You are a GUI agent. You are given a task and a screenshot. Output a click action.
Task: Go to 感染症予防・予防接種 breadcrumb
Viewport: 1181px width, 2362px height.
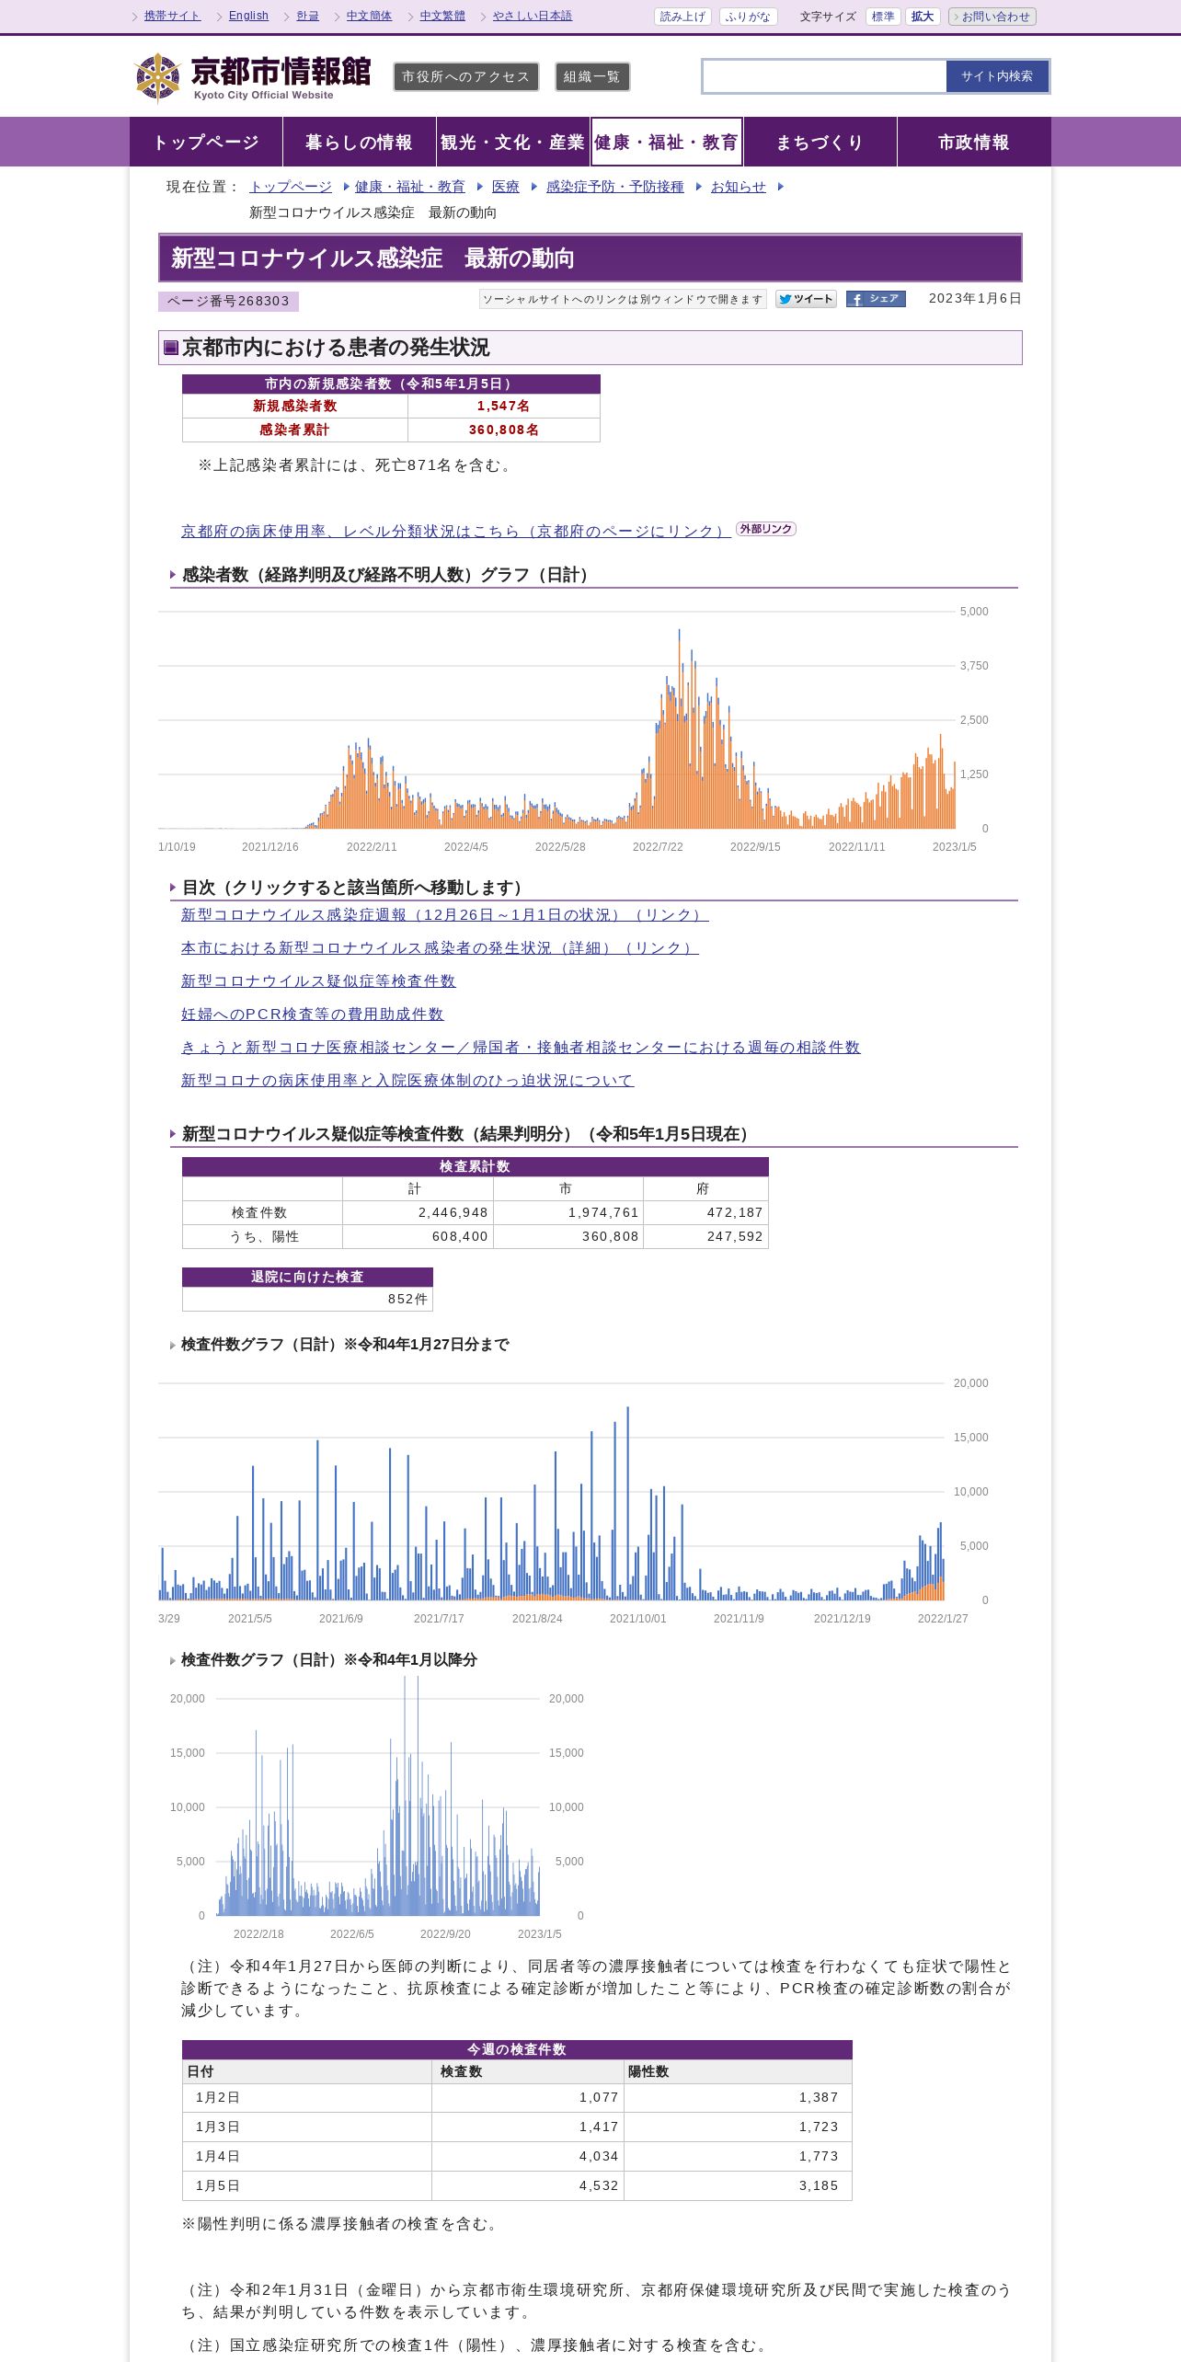[615, 187]
